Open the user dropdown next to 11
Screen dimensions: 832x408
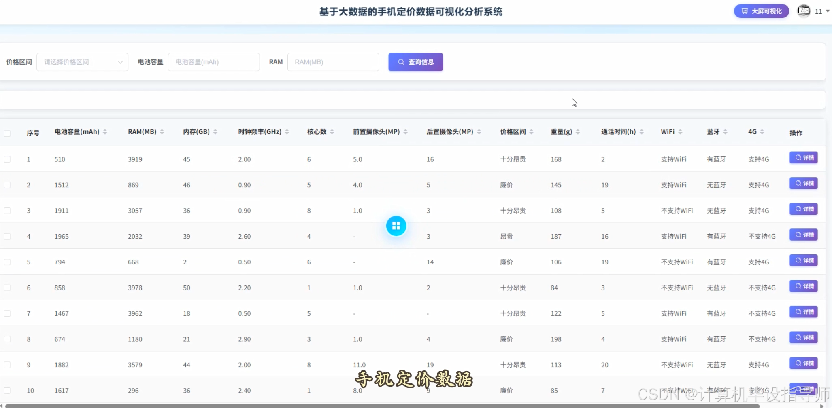click(828, 11)
